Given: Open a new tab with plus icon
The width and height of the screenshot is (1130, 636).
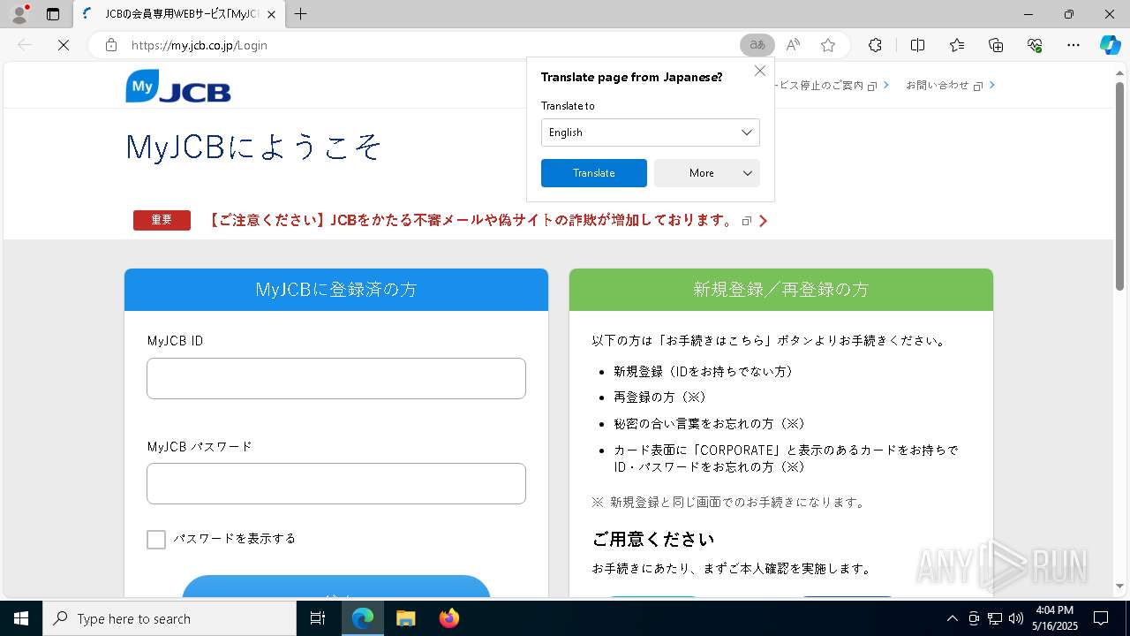Looking at the screenshot, I should pyautogui.click(x=301, y=14).
